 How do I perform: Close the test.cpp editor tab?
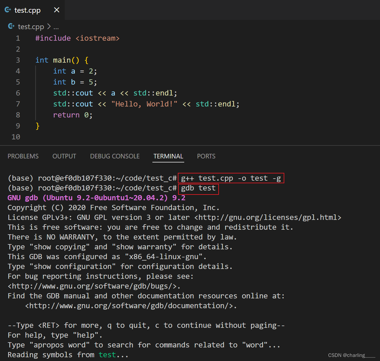tap(57, 10)
